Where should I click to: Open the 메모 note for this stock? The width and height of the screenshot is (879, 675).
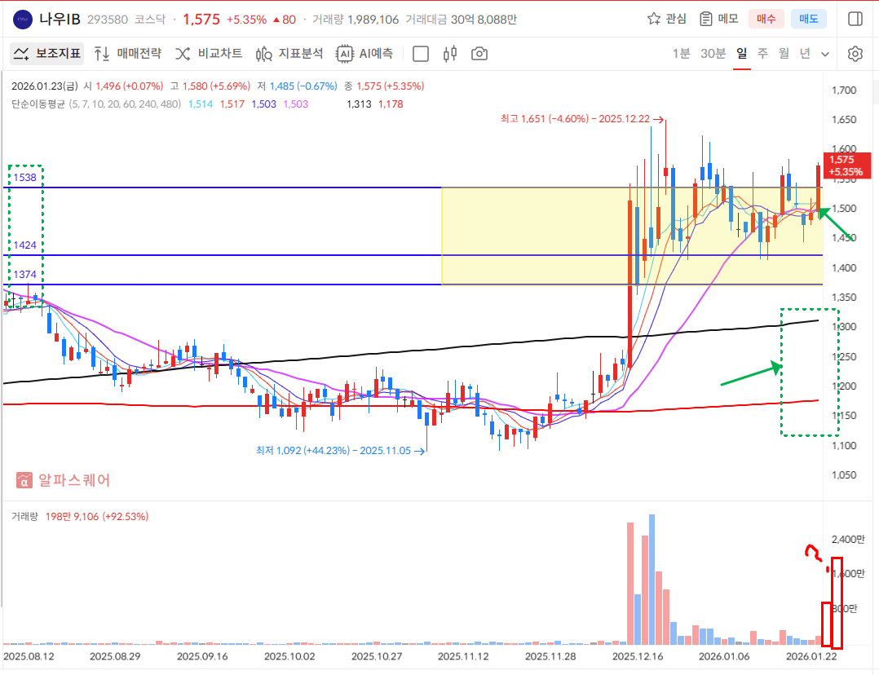tap(718, 19)
